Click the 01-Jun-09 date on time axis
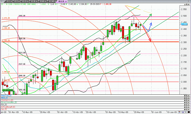Viewport: 191px width, 114px height. pos(157,112)
